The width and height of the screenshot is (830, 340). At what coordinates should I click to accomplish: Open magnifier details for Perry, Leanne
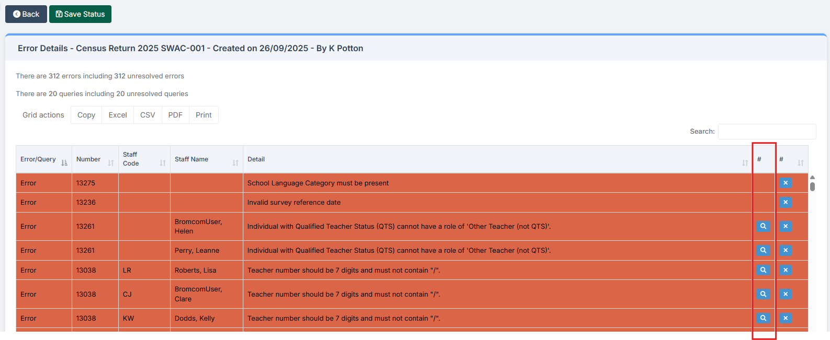point(763,250)
